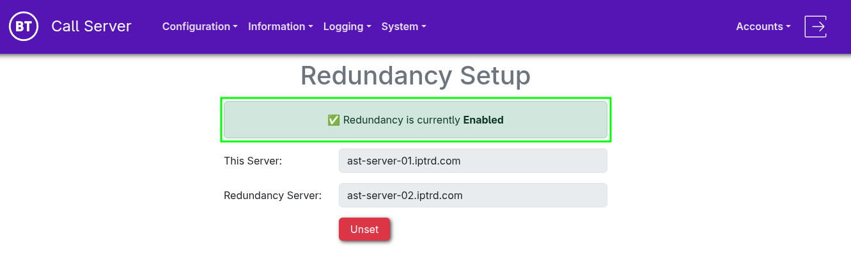Click the Redundancy Setup heading

[416, 76]
